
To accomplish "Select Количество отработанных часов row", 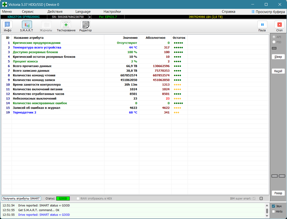I will click(x=135, y=94).
